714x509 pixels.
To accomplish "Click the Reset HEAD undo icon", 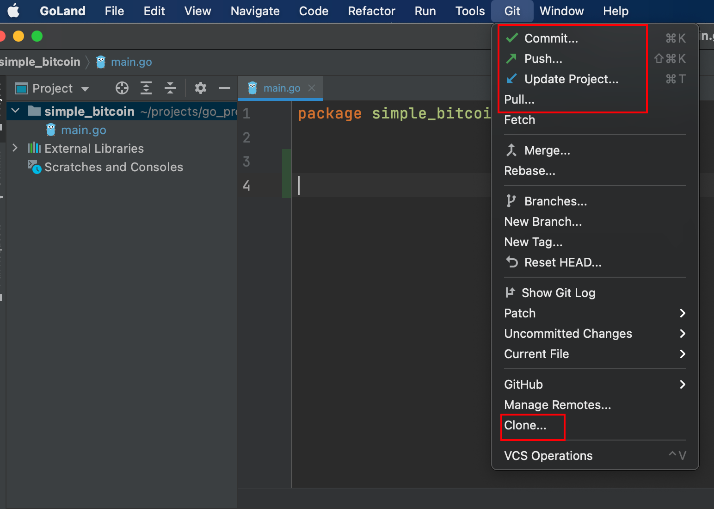I will [x=511, y=262].
